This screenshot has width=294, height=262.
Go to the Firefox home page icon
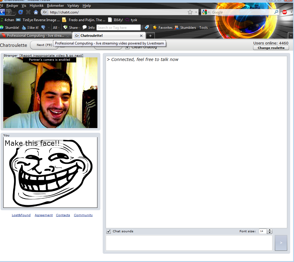coord(36,12)
